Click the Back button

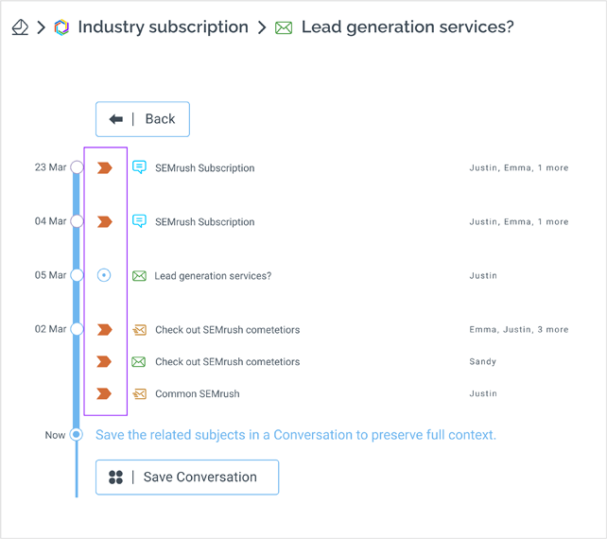143,119
